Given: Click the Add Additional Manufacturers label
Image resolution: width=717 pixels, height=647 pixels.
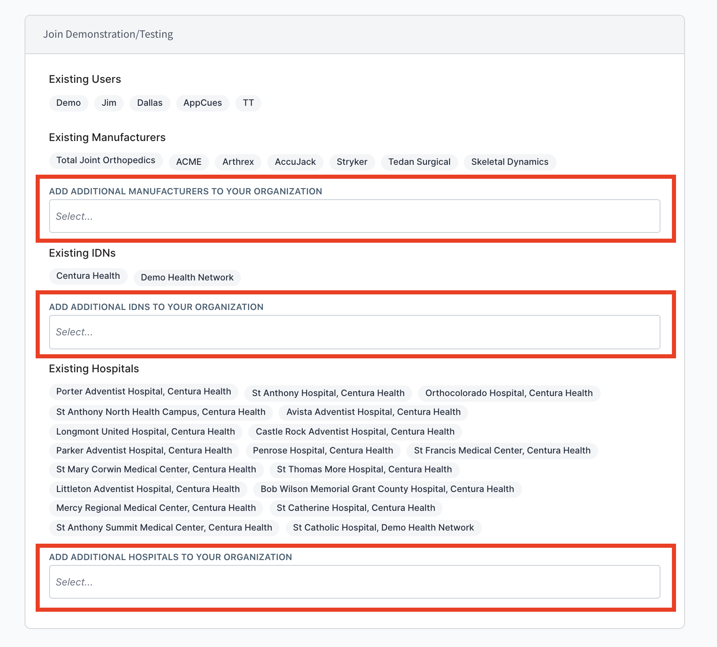Looking at the screenshot, I should pyautogui.click(x=186, y=191).
